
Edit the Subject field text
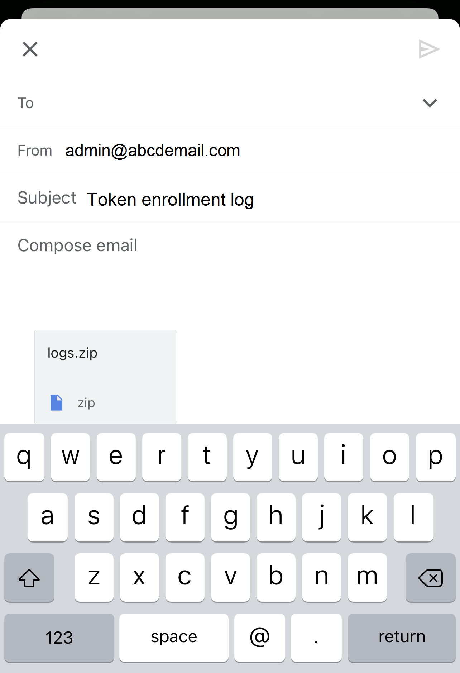[171, 199]
